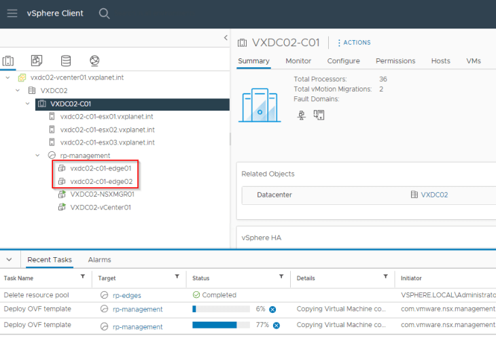Open the ACTIONS menu for VXDC02-C01
This screenshot has height=342, width=496.
pyautogui.click(x=354, y=43)
